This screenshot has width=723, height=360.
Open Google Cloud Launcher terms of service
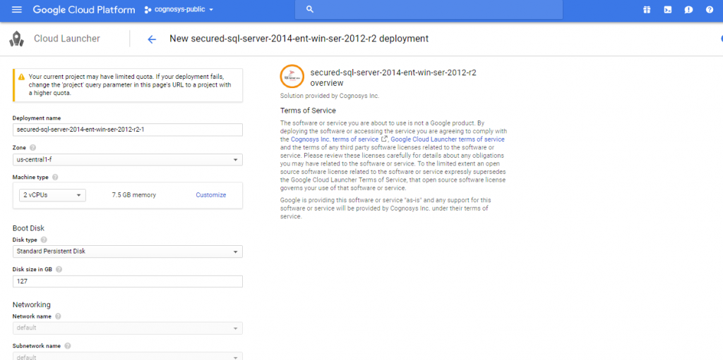[x=448, y=139]
